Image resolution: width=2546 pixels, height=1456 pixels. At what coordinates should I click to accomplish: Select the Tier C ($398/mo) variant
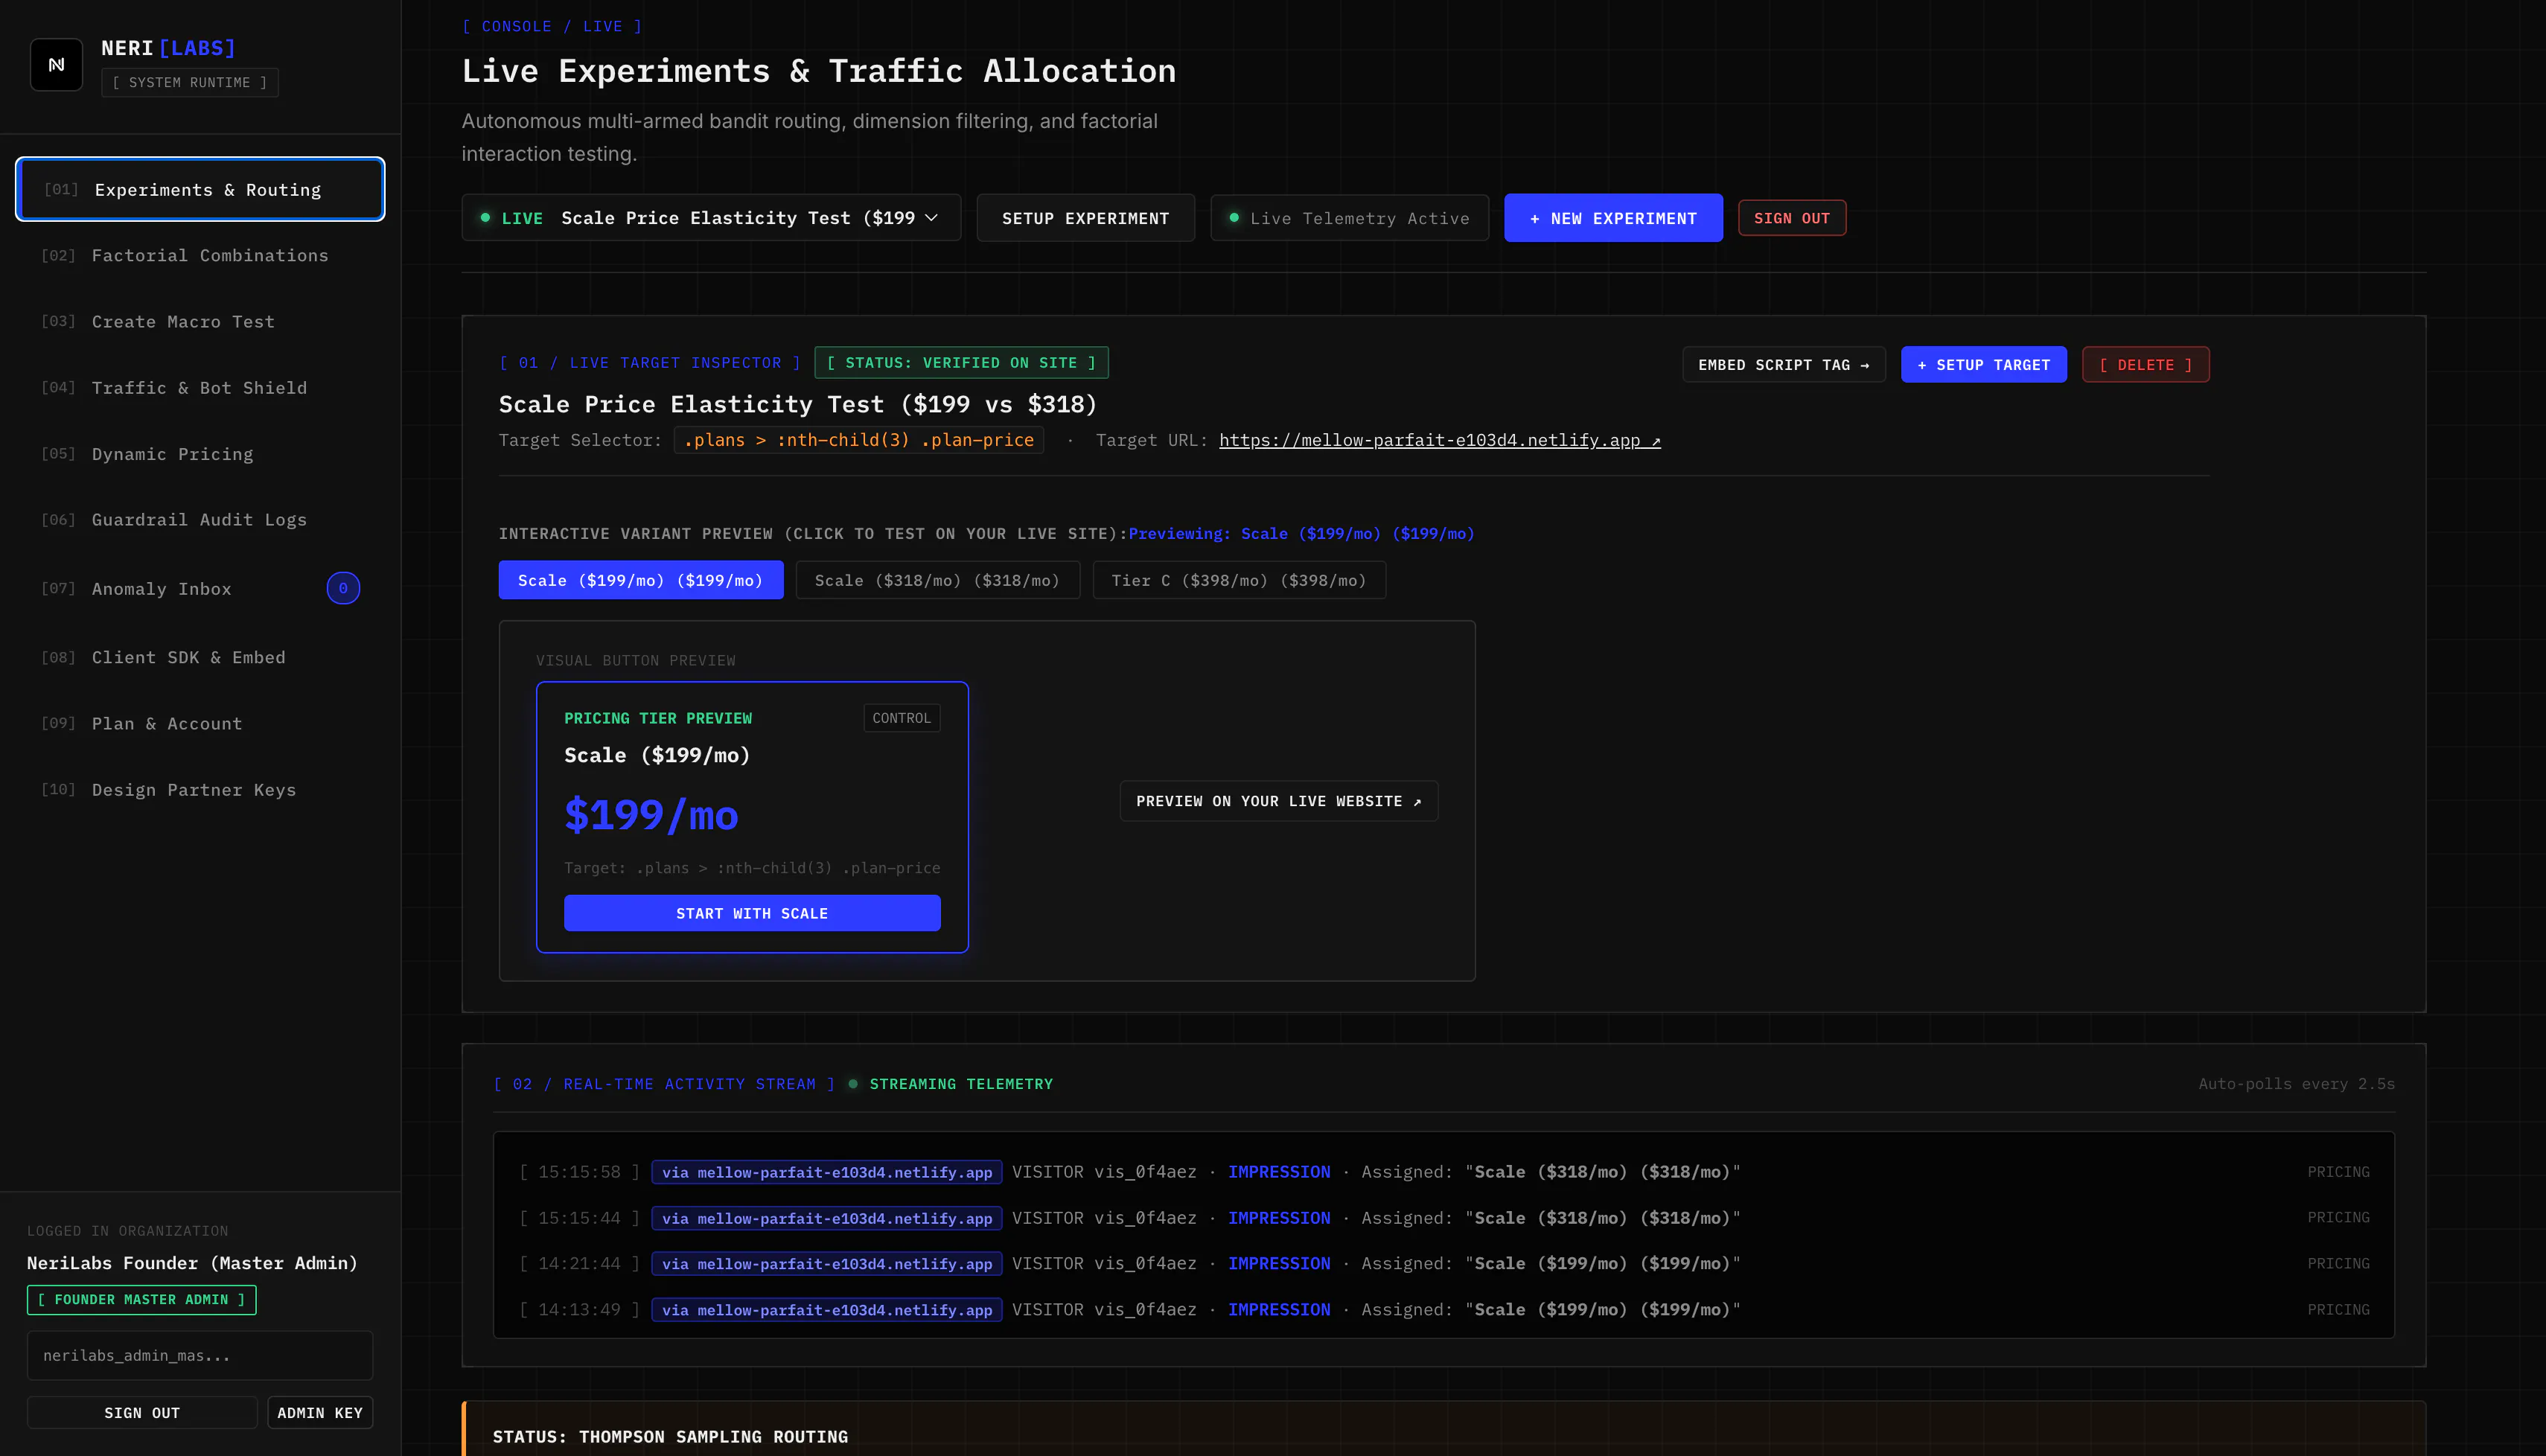[x=1238, y=580]
